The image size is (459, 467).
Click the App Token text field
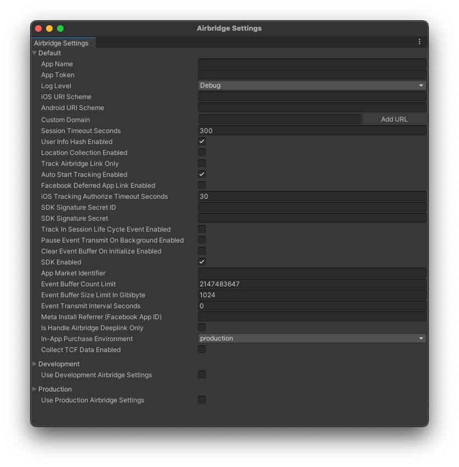click(x=312, y=75)
